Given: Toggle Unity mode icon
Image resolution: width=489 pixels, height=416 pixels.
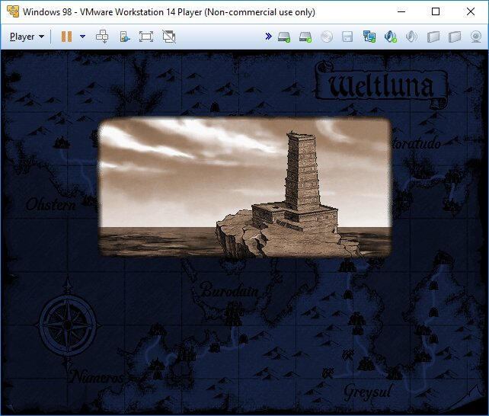Looking at the screenshot, I should (x=168, y=37).
